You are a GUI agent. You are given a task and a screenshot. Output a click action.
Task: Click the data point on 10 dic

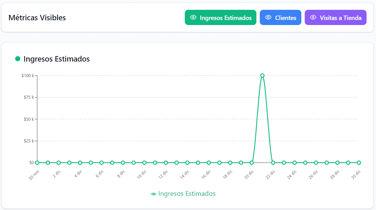click(144, 162)
